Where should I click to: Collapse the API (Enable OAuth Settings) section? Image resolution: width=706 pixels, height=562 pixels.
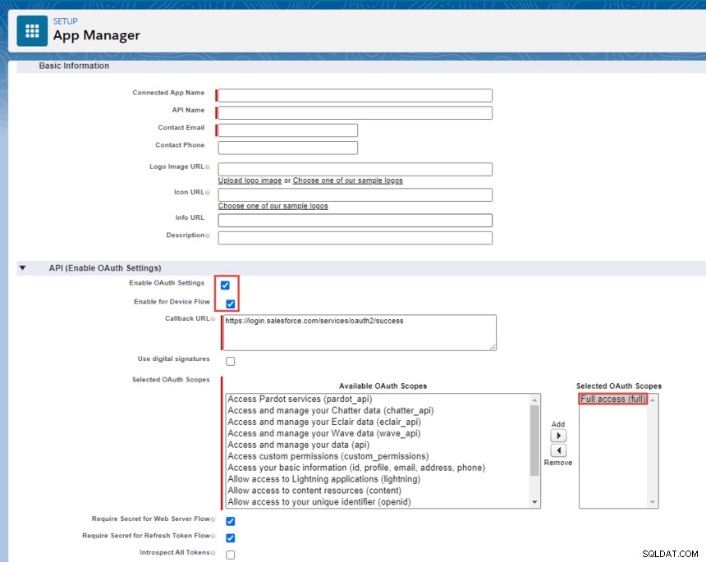[22, 268]
